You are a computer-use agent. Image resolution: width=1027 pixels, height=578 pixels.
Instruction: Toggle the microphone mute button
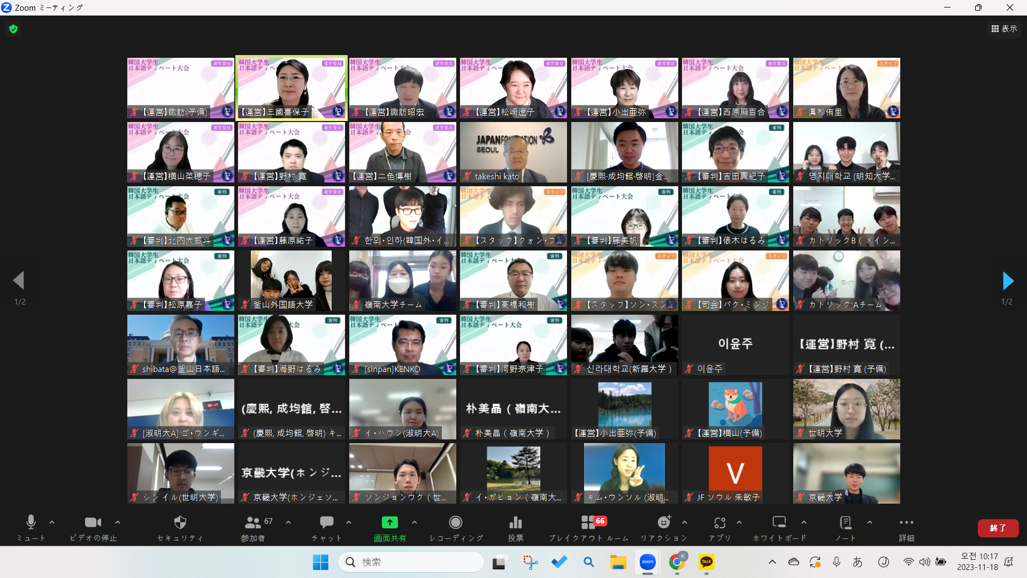click(31, 523)
